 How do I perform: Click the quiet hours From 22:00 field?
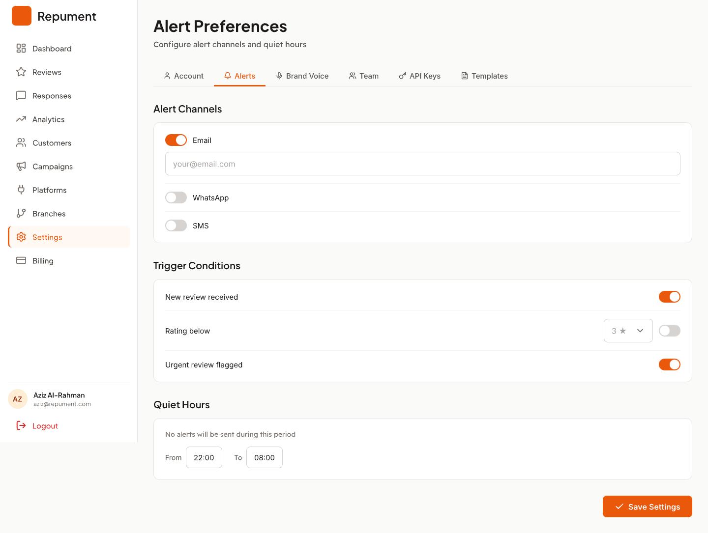coord(204,457)
